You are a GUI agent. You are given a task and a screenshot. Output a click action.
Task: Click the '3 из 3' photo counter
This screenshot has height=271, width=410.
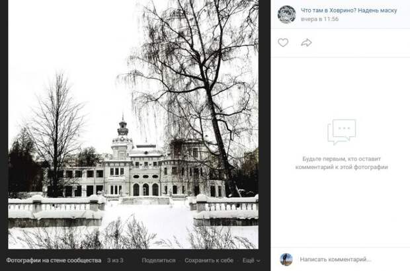(115, 260)
